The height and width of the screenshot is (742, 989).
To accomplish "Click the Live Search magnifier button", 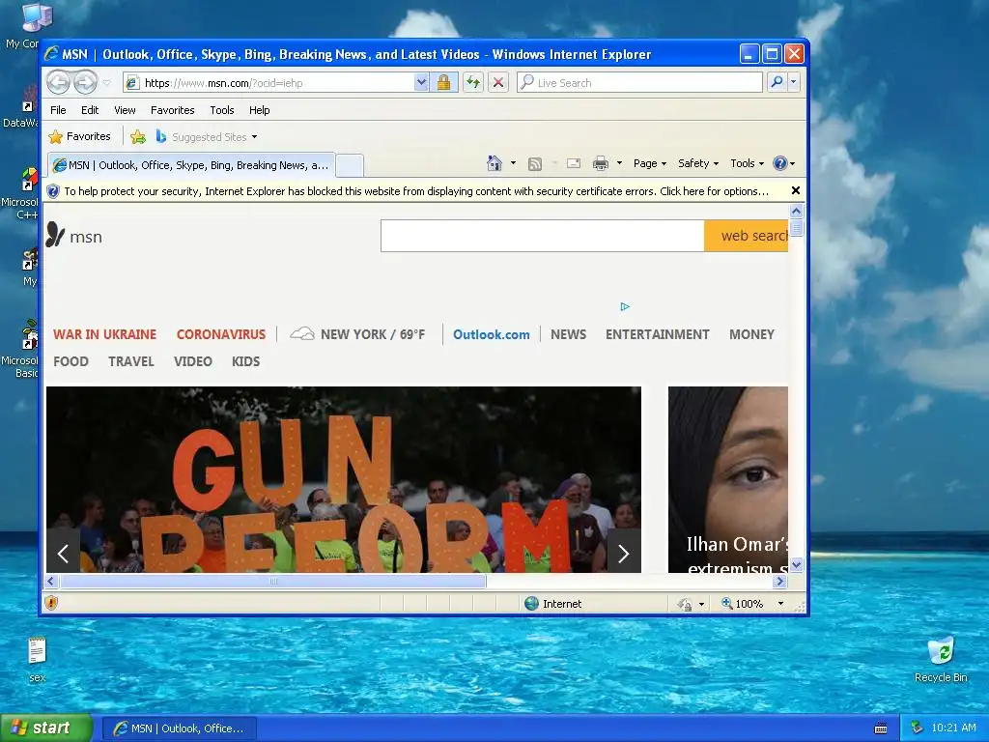I will click(x=777, y=83).
